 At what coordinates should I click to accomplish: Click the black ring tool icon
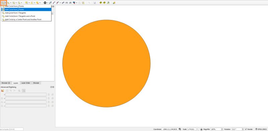pos(45,3)
